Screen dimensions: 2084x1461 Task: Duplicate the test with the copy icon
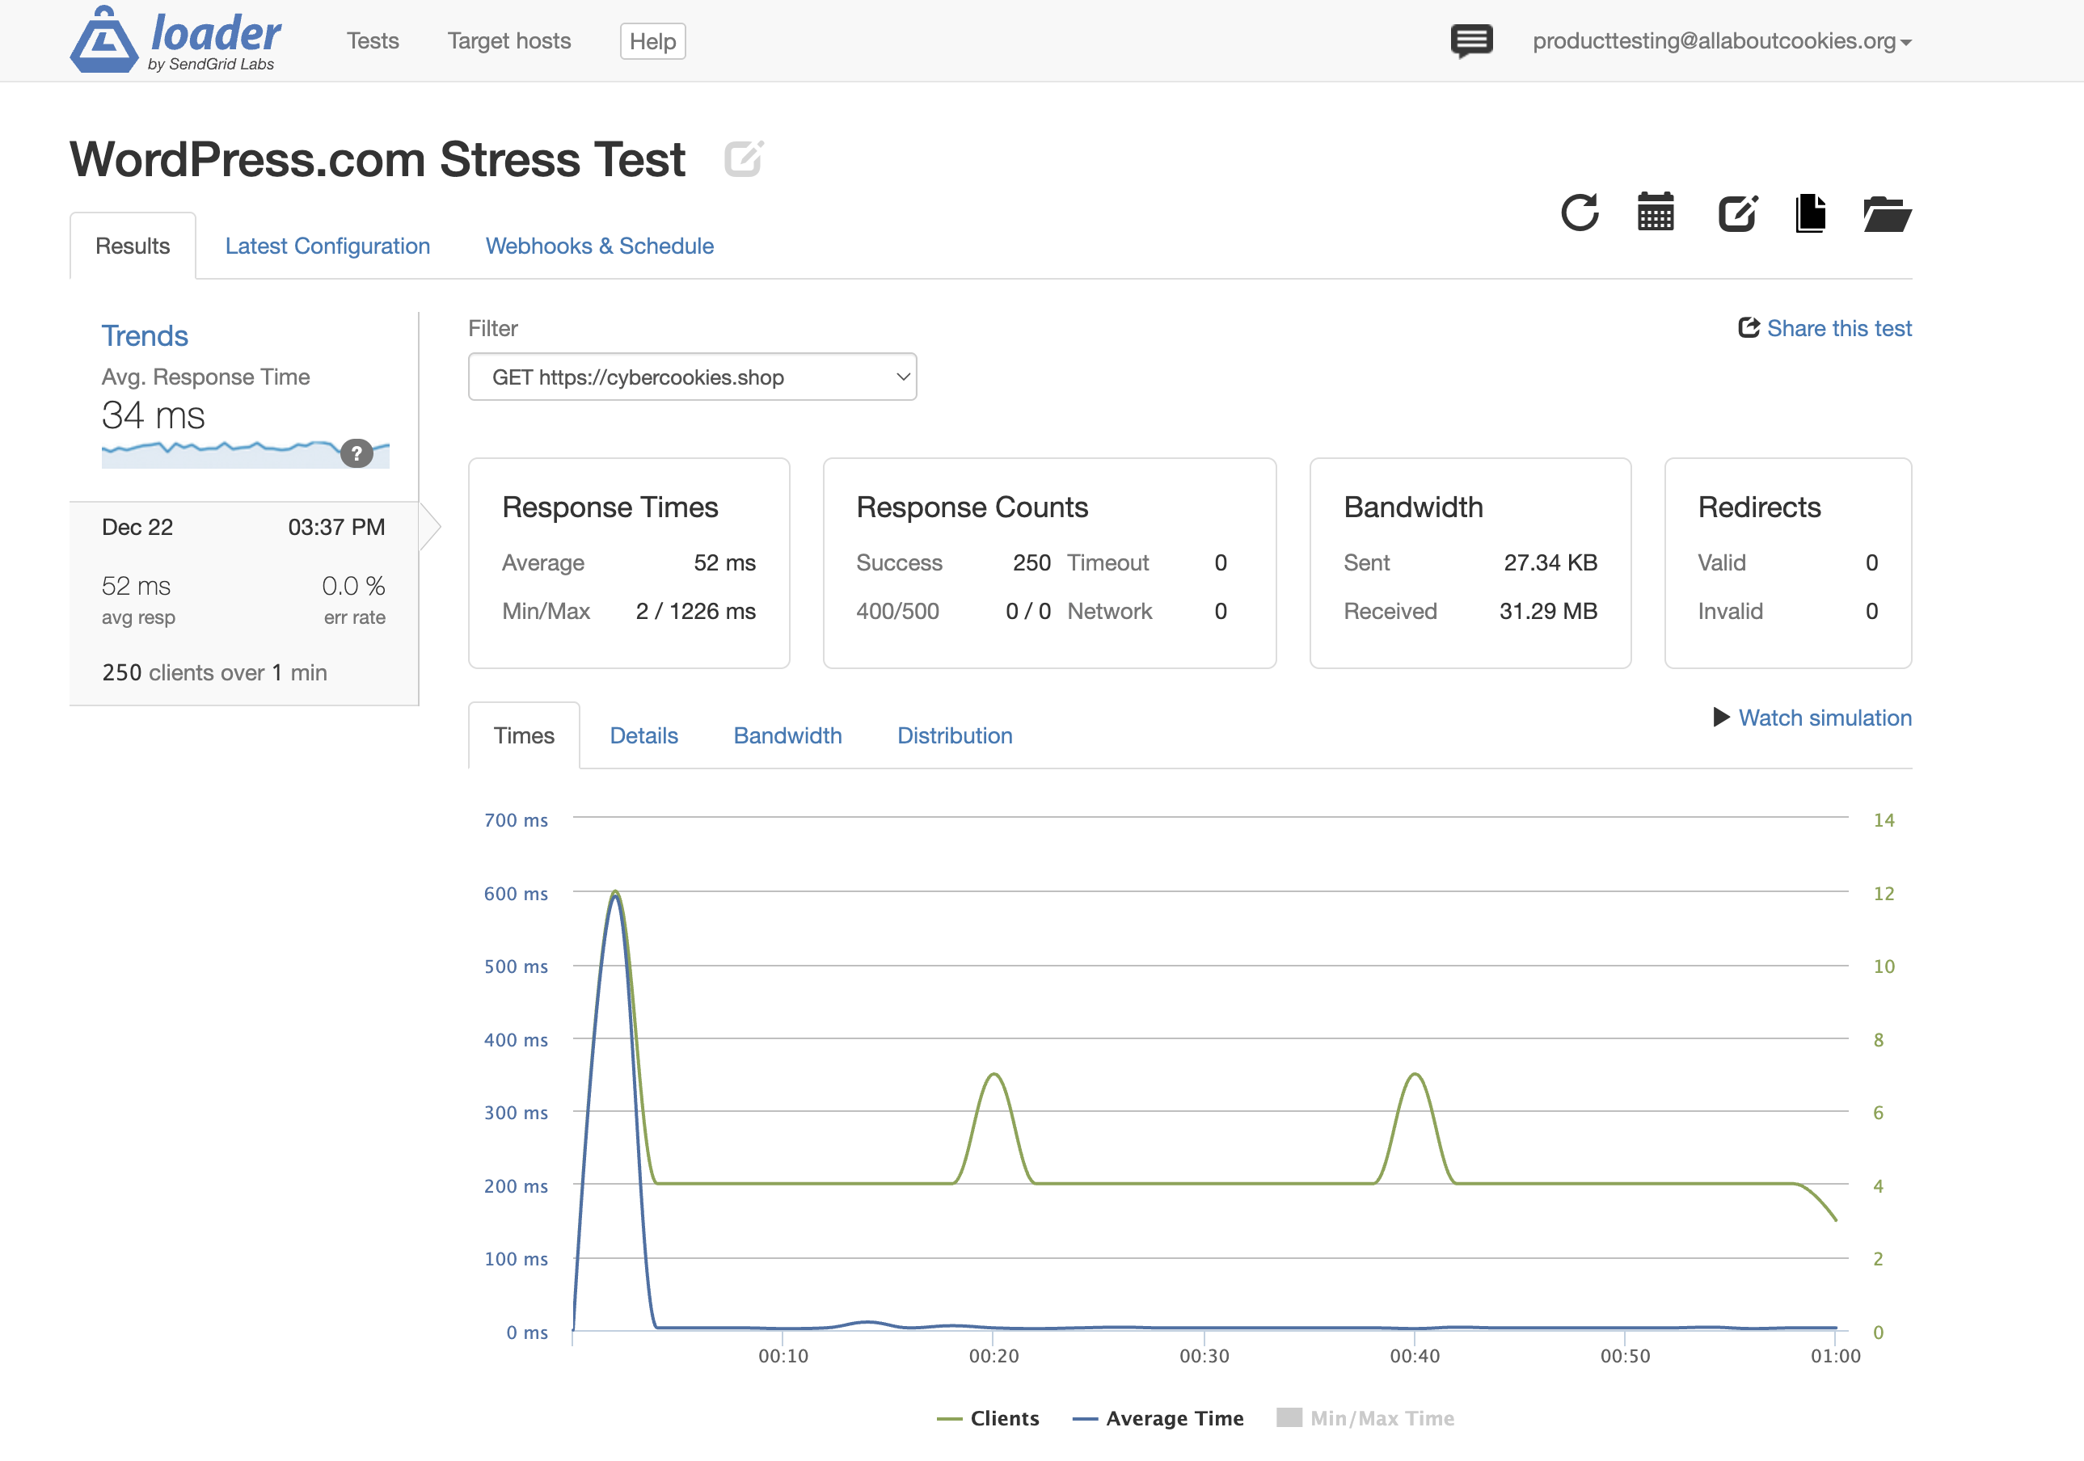tap(1811, 213)
